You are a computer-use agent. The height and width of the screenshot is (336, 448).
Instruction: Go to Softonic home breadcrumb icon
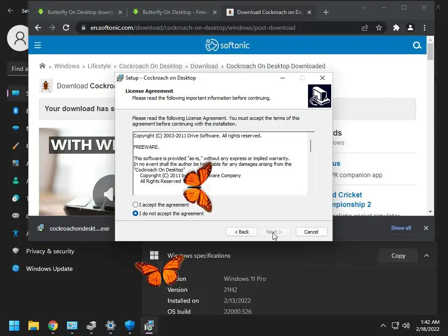point(42,66)
